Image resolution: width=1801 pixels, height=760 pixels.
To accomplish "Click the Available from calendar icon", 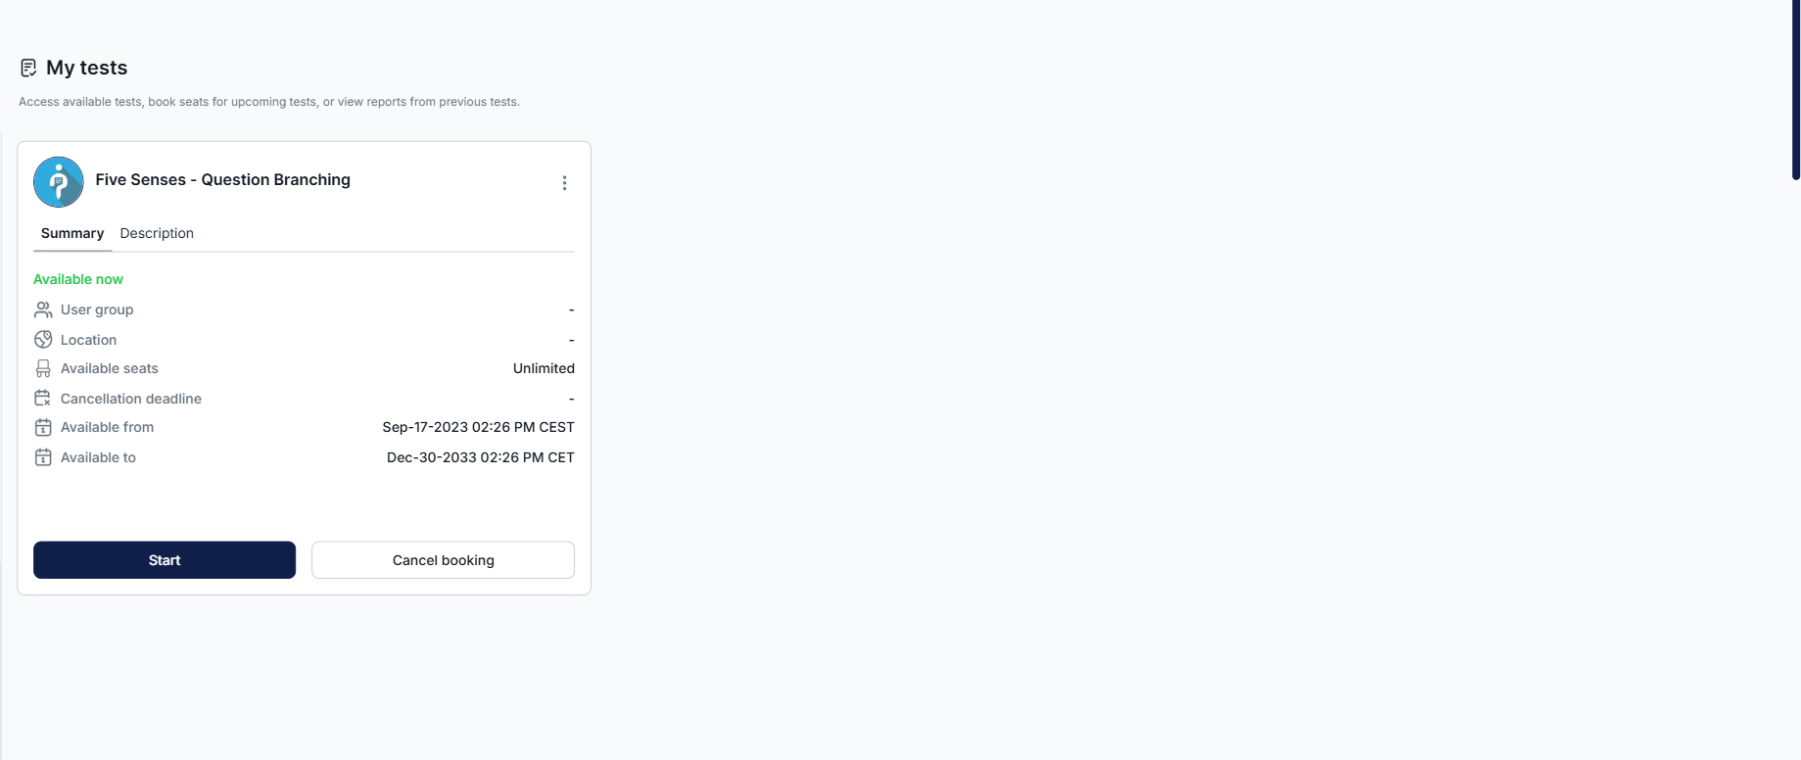I will tap(43, 427).
